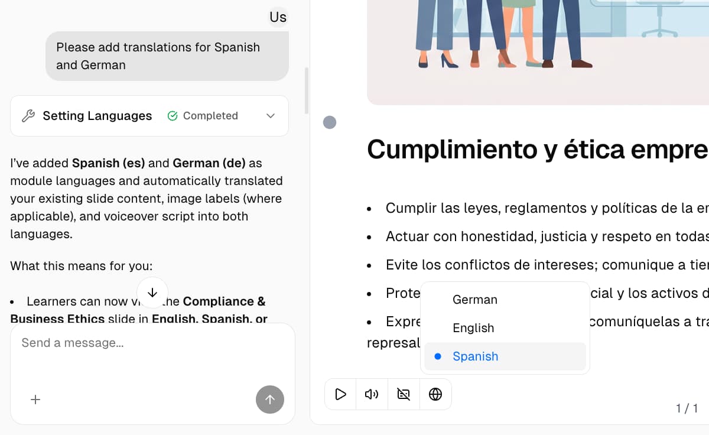Click the wrench icon beside Setting Languages
Image resolution: width=709 pixels, height=435 pixels.
(28, 116)
